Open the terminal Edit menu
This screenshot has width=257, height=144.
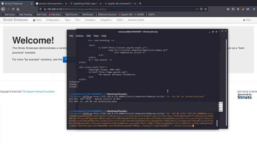click(88, 36)
